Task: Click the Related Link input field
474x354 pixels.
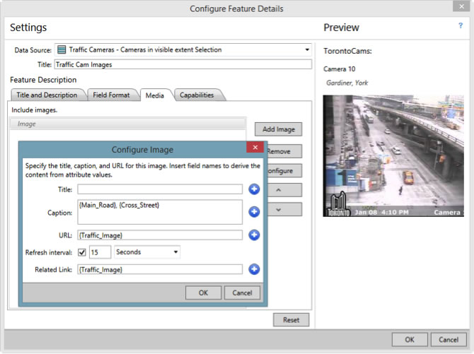Action: point(160,269)
